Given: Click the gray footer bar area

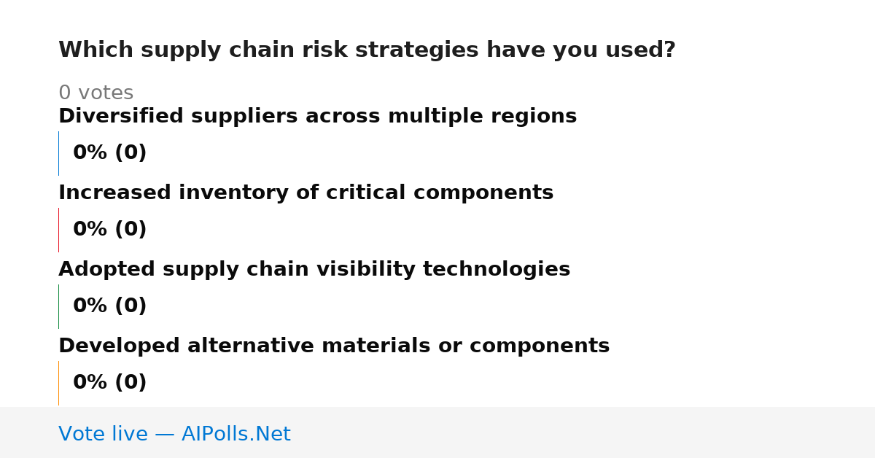Looking at the screenshot, I should (437, 432).
